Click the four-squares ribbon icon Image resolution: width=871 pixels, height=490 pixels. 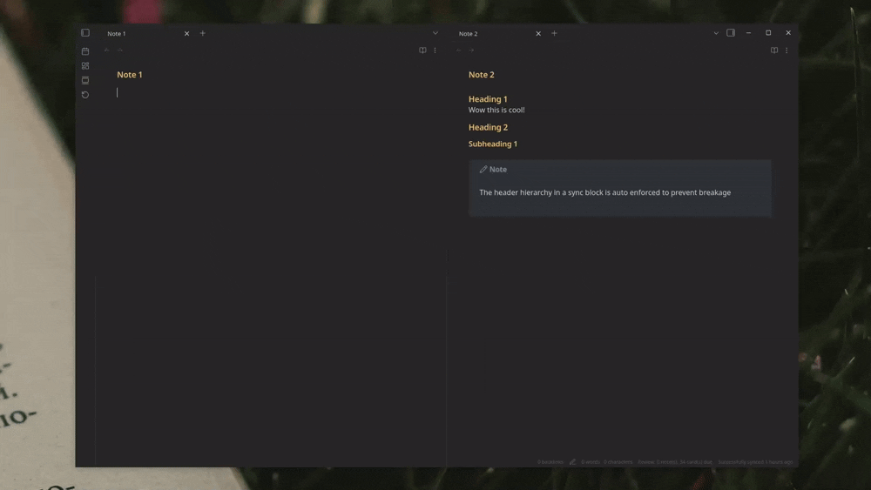(x=85, y=66)
